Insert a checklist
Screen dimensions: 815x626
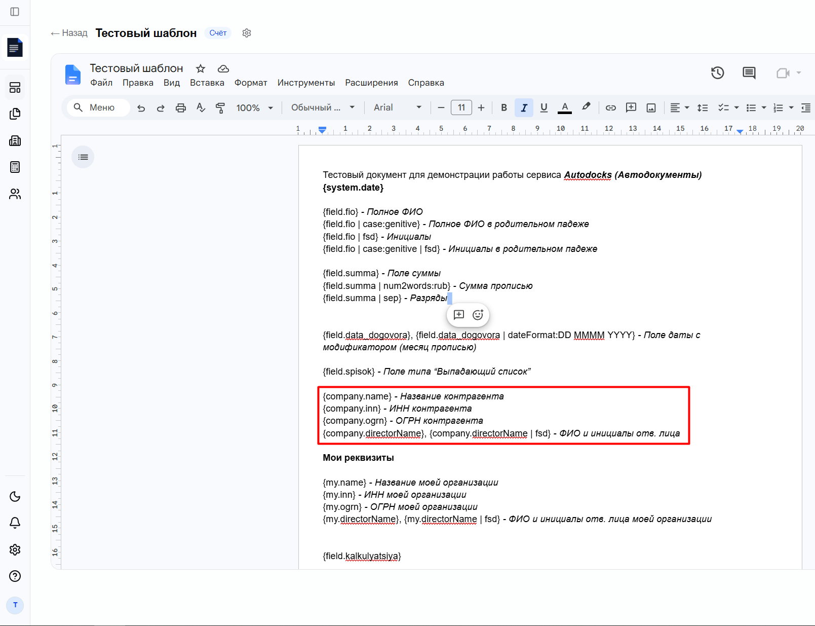click(x=723, y=107)
